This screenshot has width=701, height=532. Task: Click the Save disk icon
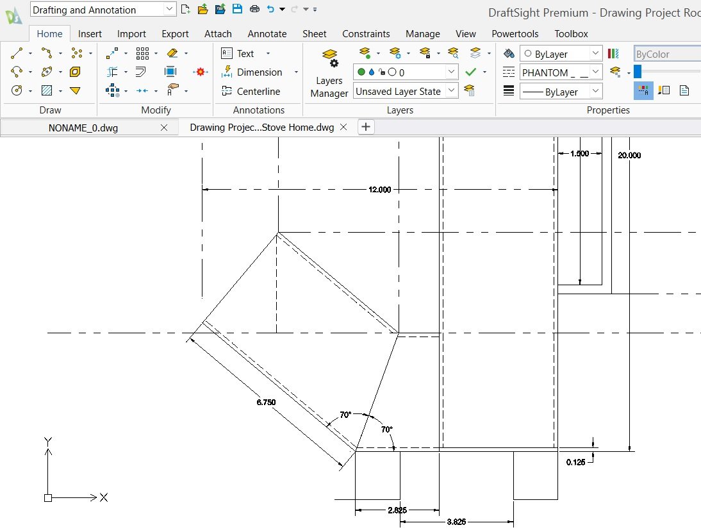(x=237, y=8)
